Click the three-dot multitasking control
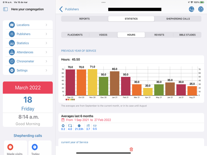The image size is (207, 155). click(103, 2)
